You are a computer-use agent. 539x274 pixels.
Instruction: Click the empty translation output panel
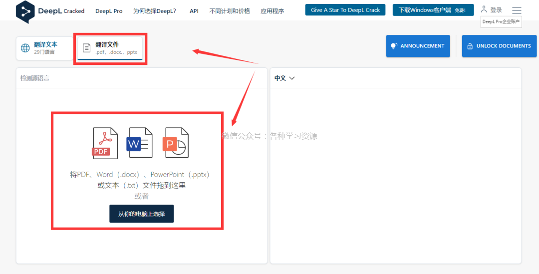396,175
